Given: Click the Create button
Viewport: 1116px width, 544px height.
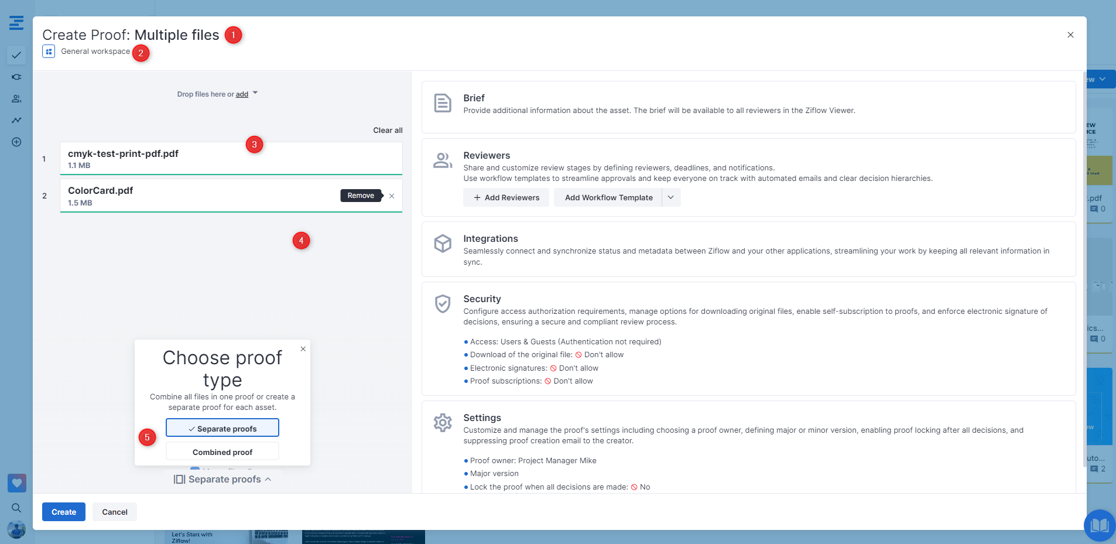Looking at the screenshot, I should [64, 512].
